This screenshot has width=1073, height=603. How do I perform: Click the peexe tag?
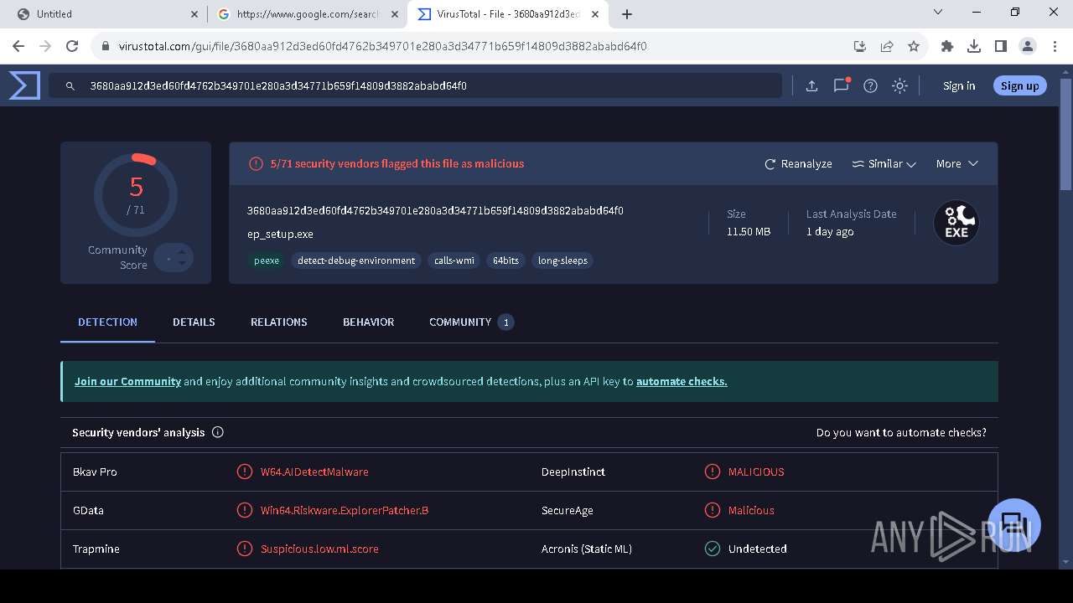[x=267, y=260]
